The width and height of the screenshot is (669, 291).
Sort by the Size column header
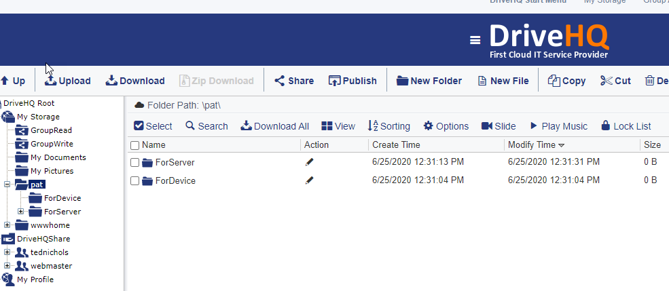(x=653, y=145)
